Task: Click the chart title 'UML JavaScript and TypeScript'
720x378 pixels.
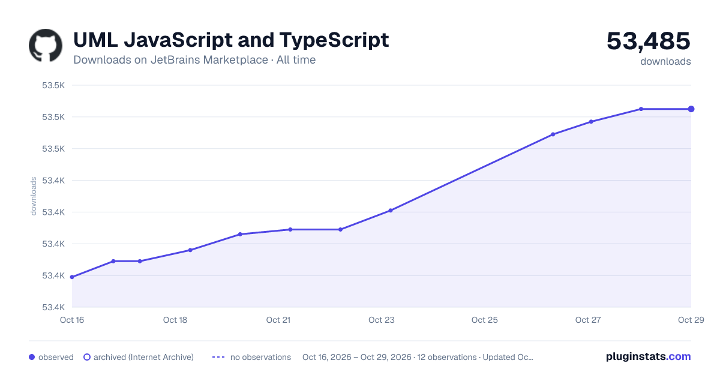Action: click(x=231, y=40)
